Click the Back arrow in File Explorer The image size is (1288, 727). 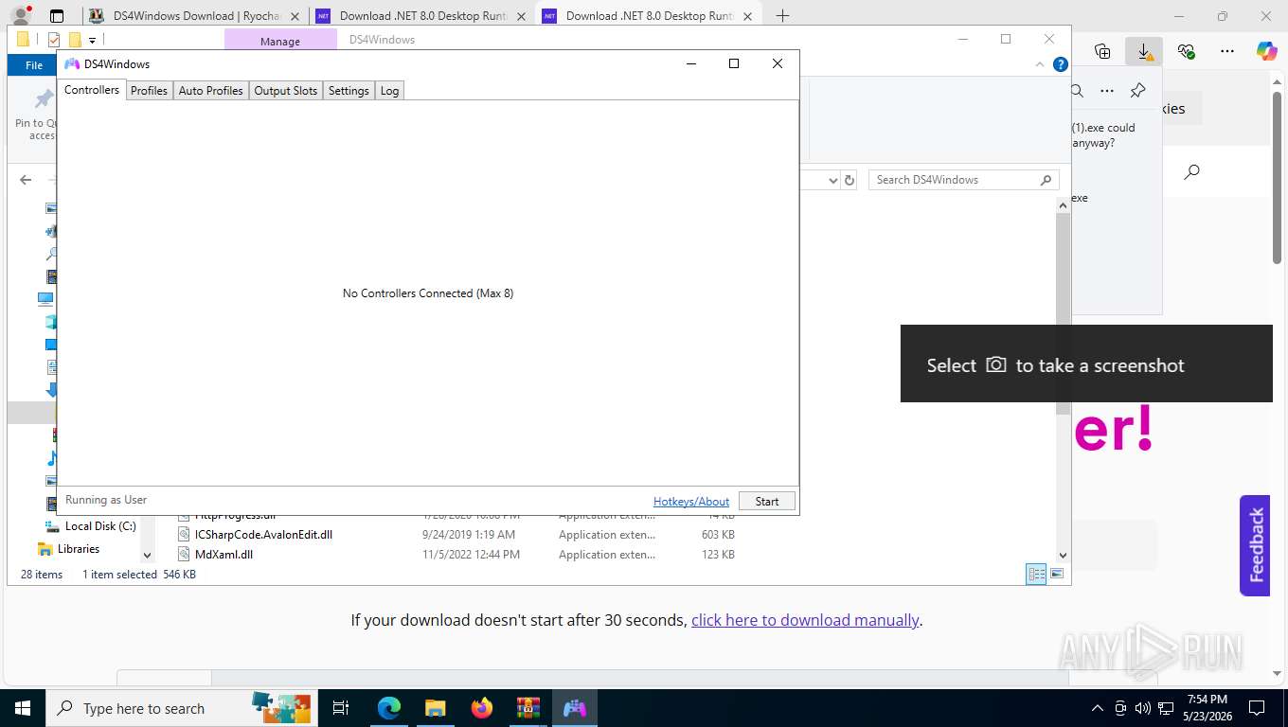26,180
